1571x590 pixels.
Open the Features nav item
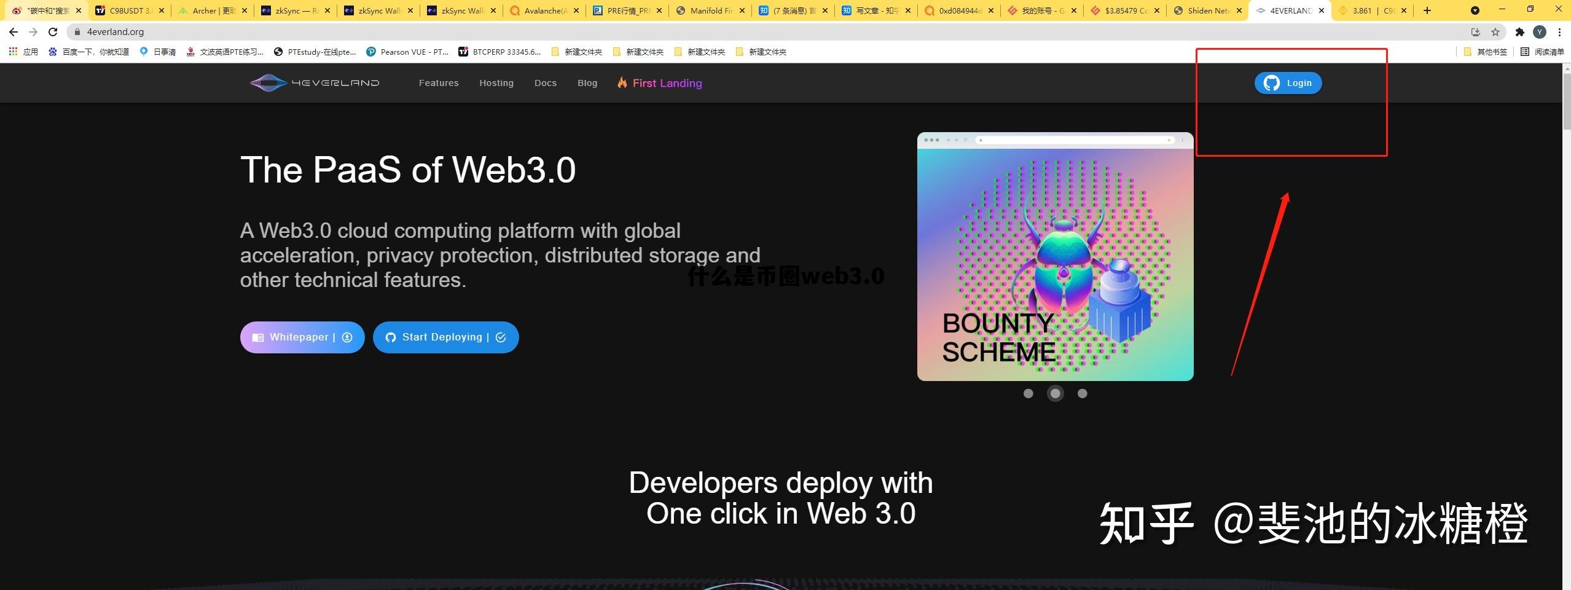[439, 83]
